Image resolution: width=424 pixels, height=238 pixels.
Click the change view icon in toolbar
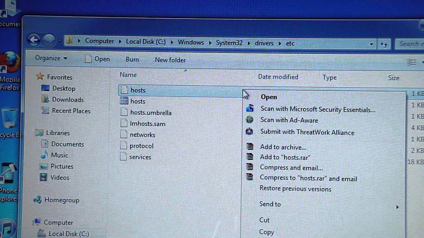pyautogui.click(x=412, y=62)
